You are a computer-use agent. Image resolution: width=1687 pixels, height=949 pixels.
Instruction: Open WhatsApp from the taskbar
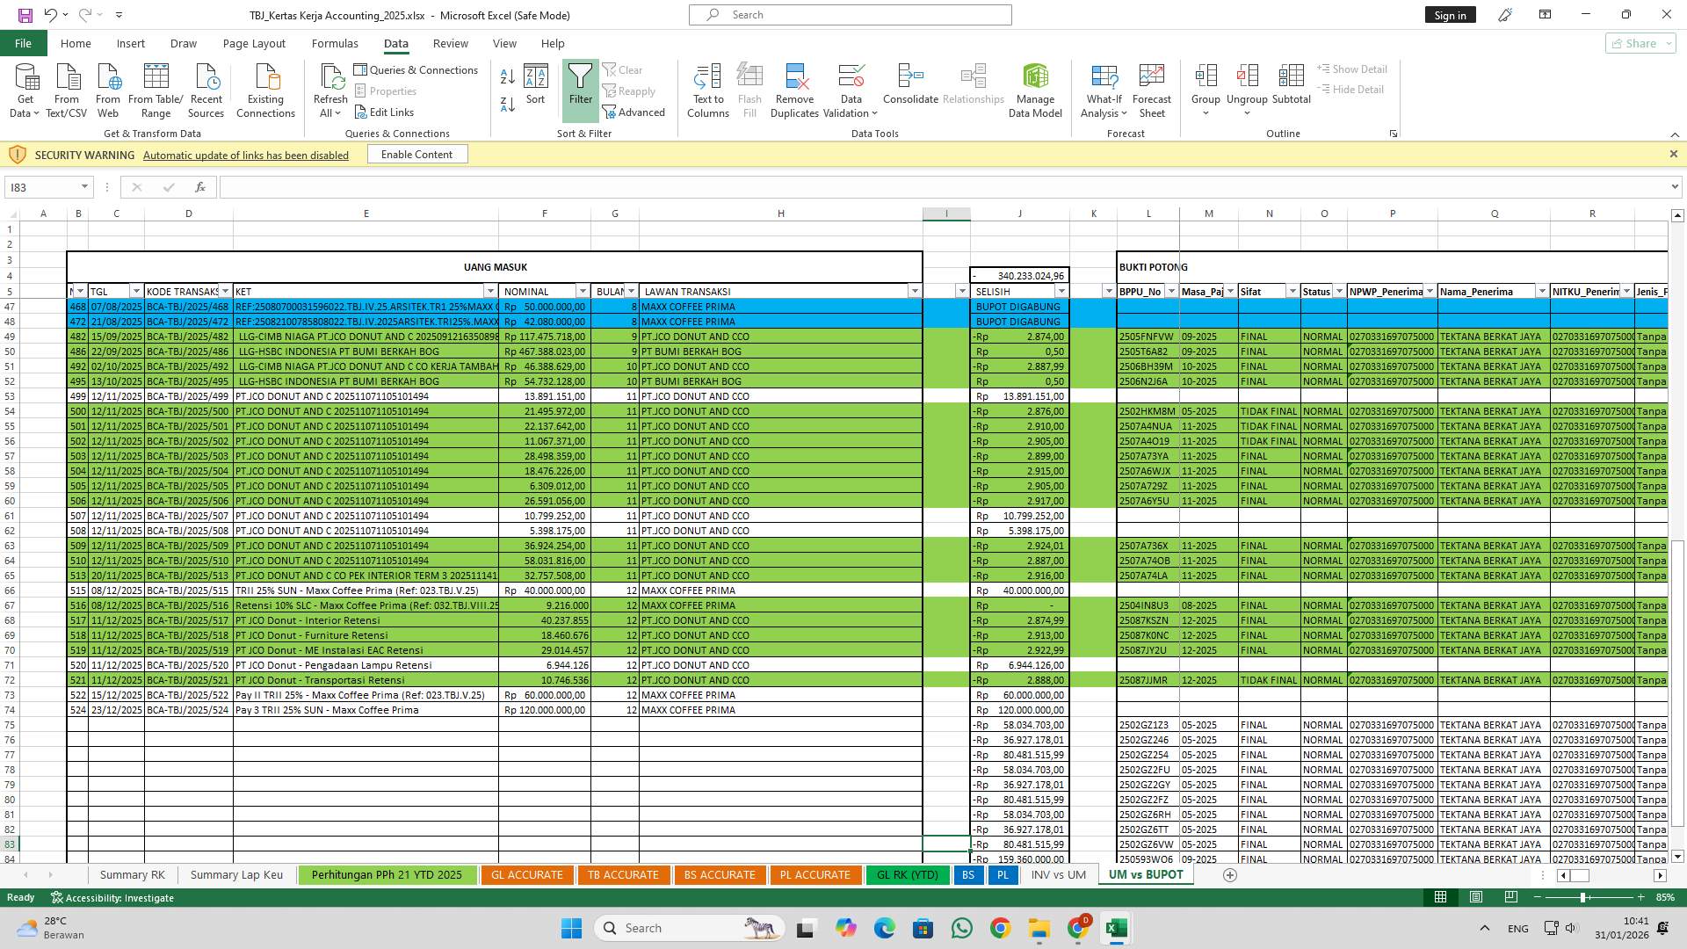point(961,928)
